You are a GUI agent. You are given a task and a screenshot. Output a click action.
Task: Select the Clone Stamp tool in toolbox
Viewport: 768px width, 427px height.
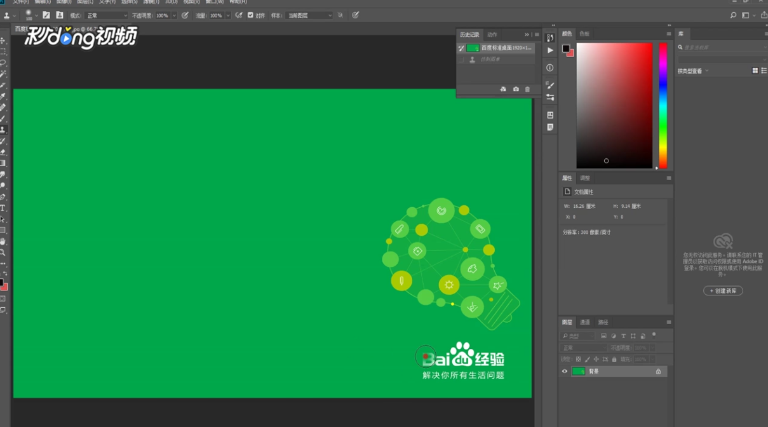click(x=3, y=130)
